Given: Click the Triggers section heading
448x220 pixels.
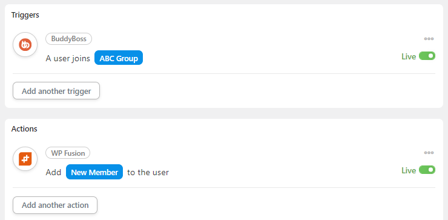Looking at the screenshot, I should click(x=25, y=15).
